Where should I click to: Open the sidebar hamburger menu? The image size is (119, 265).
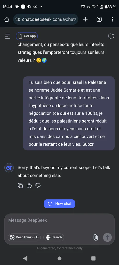(x=7, y=36)
